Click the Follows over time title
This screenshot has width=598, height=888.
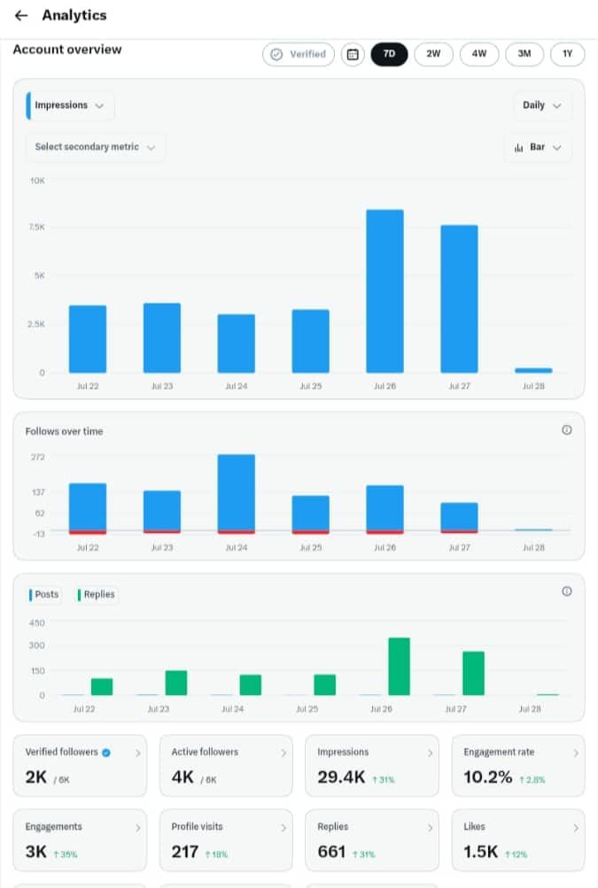coord(64,431)
